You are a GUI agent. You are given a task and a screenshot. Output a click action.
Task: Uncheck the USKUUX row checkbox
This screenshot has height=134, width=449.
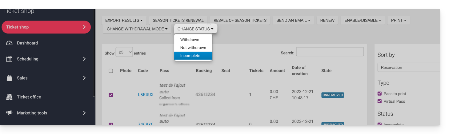coord(111,95)
